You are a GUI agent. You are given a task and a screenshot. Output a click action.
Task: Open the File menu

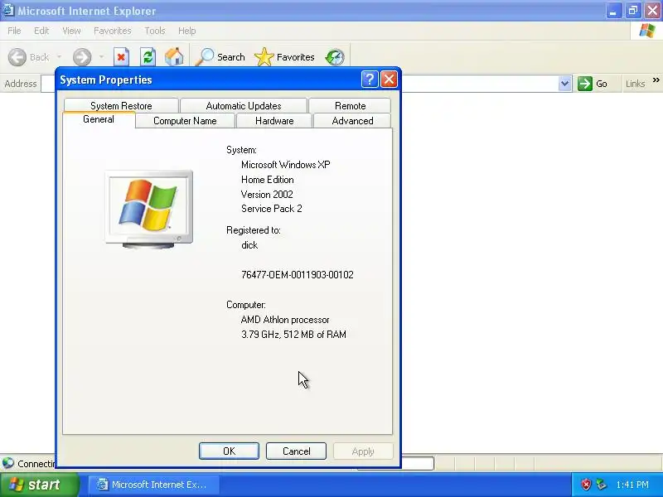14,31
